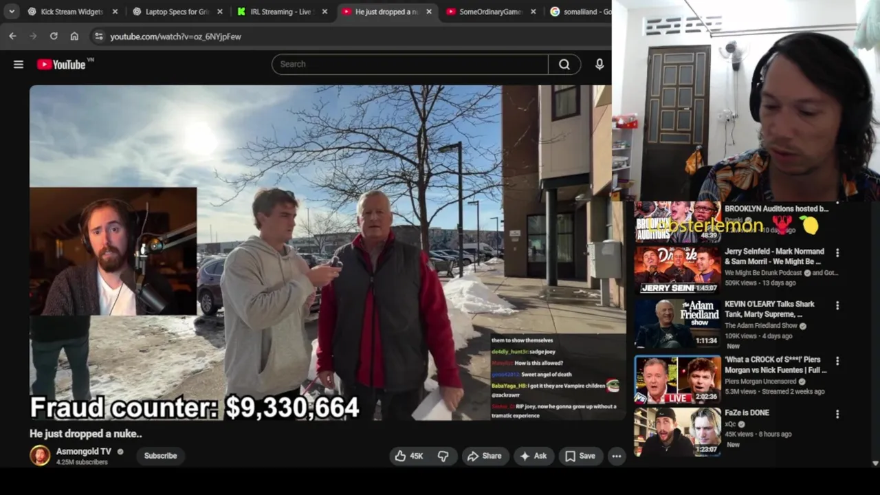880x495 pixels.
Task: Open options menu for FaZe is DONE
Action: pos(837,415)
